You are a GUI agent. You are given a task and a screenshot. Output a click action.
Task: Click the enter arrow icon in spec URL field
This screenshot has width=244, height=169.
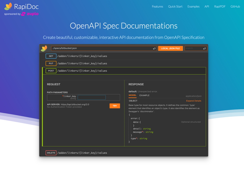[x=154, y=49]
